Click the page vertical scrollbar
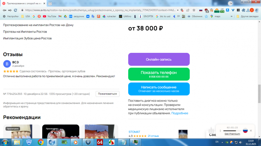 (x=259, y=94)
